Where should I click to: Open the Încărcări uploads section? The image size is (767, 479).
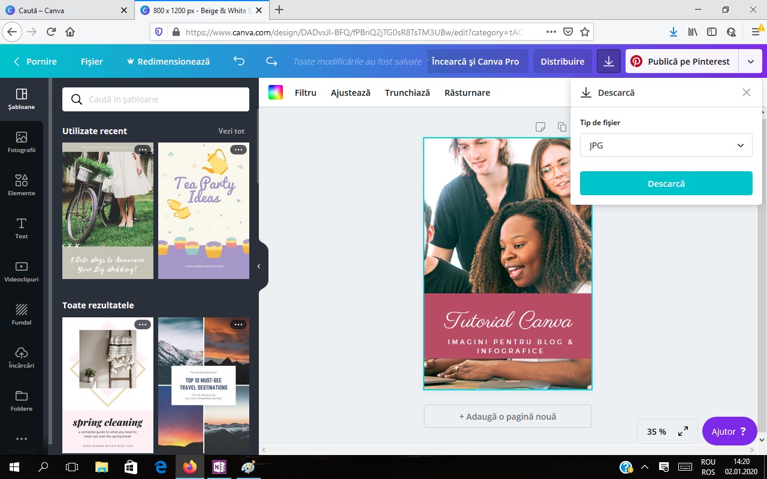(x=22, y=358)
